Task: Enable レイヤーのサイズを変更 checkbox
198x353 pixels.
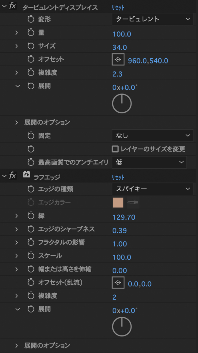Action: pos(115,149)
